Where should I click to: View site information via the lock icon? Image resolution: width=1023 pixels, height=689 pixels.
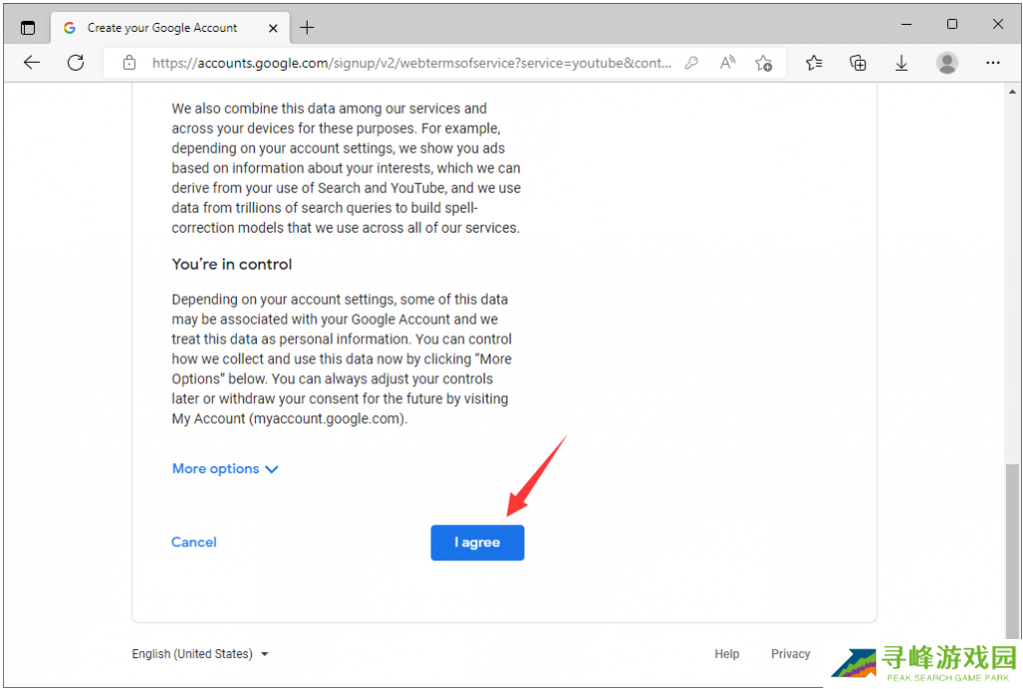coord(129,63)
